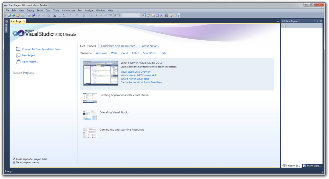Open the Debug menu
Image resolution: width=329 pixels, height=179 pixels.
pos(30,10)
